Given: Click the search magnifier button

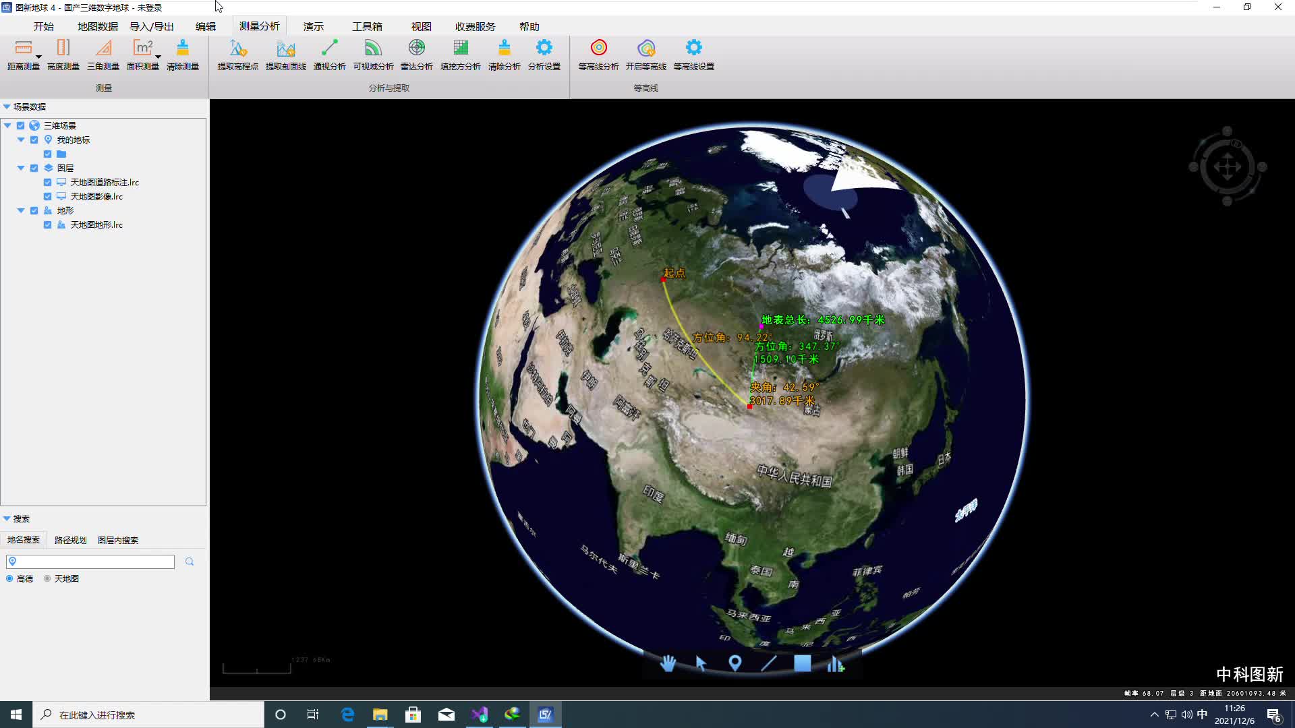Looking at the screenshot, I should [x=190, y=562].
